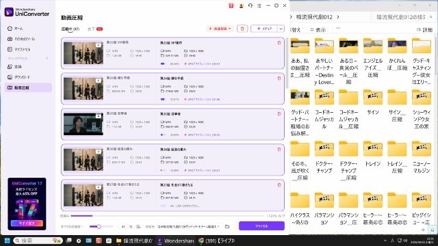The height and width of the screenshot is (246, 438).
Task: Add a quick access shortcut with plus
Action: pos(47,58)
